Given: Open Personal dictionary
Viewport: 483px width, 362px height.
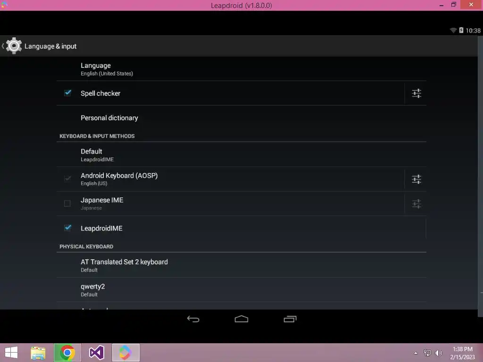Looking at the screenshot, I should (241, 118).
